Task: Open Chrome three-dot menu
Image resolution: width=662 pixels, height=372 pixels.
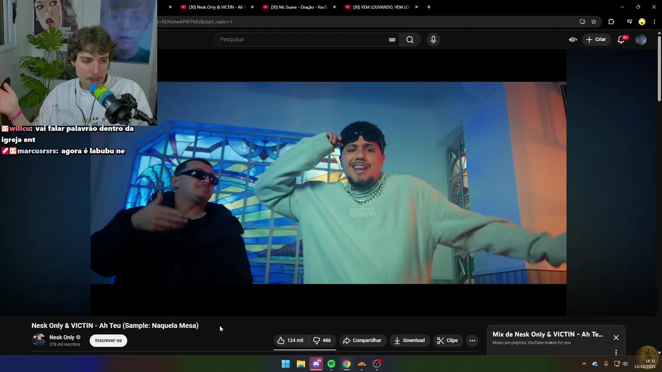Action: pos(654,22)
